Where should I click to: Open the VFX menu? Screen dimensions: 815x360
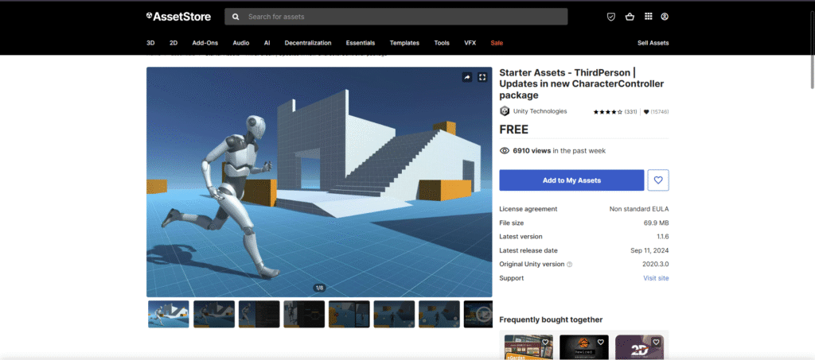(x=470, y=43)
